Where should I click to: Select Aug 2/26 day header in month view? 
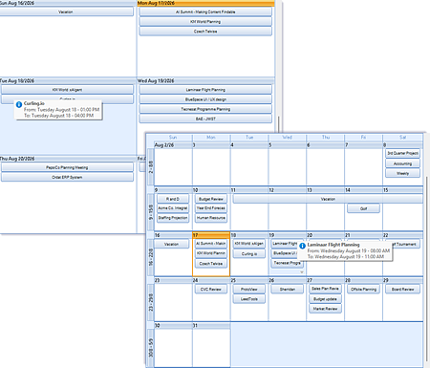(173, 145)
